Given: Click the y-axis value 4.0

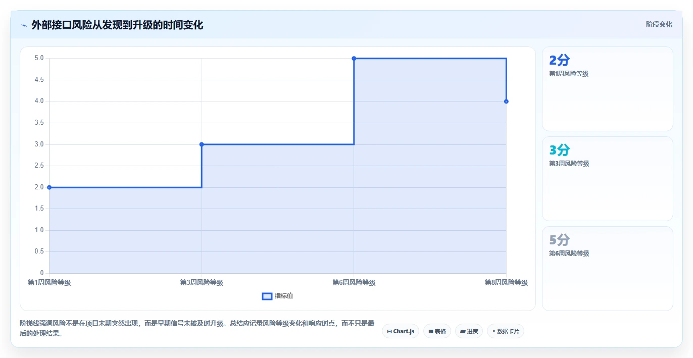Looking at the screenshot, I should coord(39,101).
